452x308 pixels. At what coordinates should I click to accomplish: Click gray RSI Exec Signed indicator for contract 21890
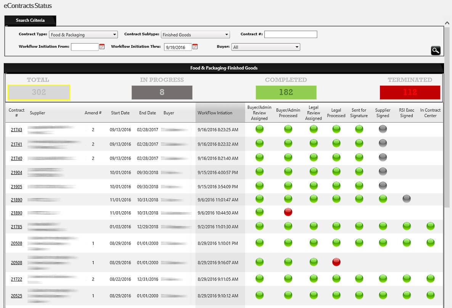406,198
